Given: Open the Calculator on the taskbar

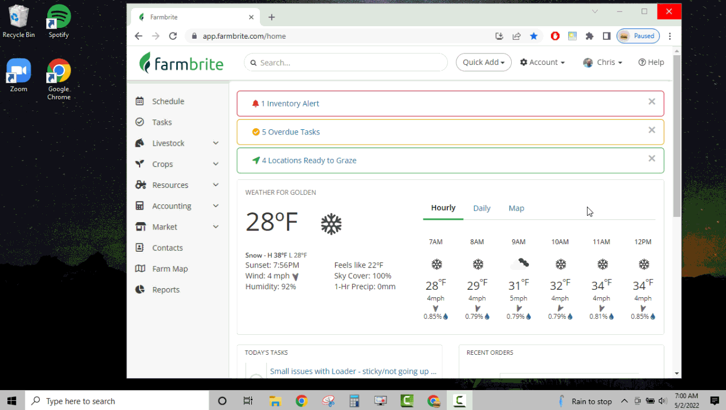Looking at the screenshot, I should [x=354, y=401].
